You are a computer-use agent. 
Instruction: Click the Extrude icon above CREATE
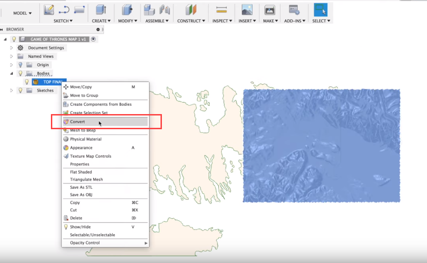101,10
